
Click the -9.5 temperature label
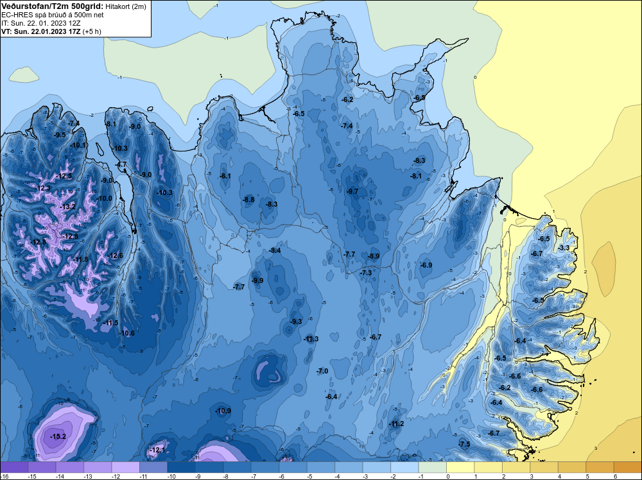pos(60,135)
